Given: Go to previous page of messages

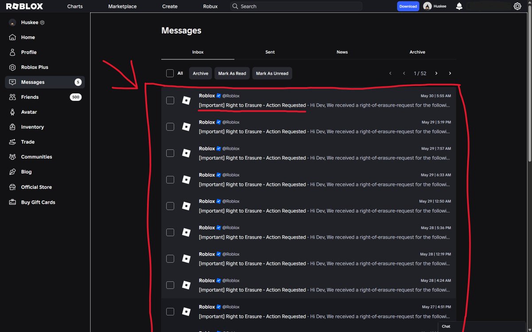Looking at the screenshot, I should [x=404, y=73].
